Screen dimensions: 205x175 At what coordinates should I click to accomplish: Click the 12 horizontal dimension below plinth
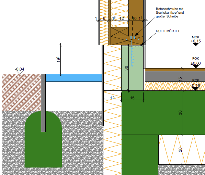point(112,98)
